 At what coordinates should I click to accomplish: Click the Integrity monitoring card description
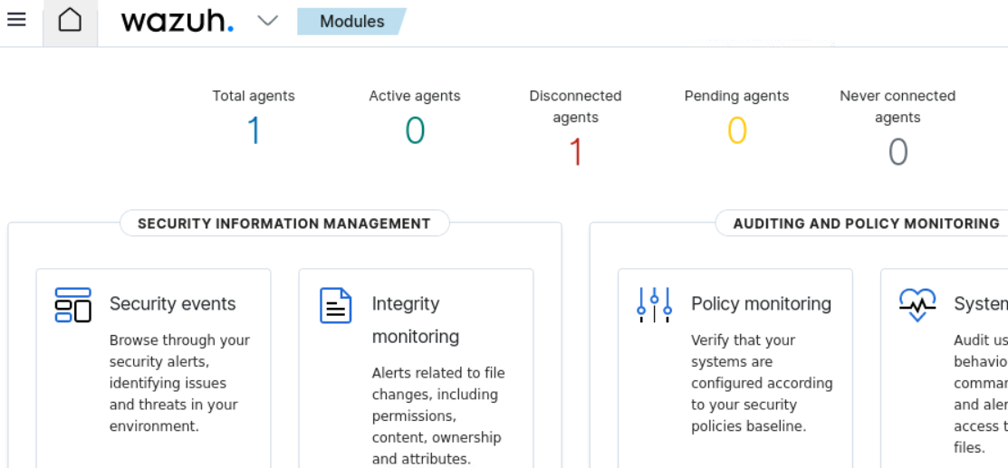437,415
